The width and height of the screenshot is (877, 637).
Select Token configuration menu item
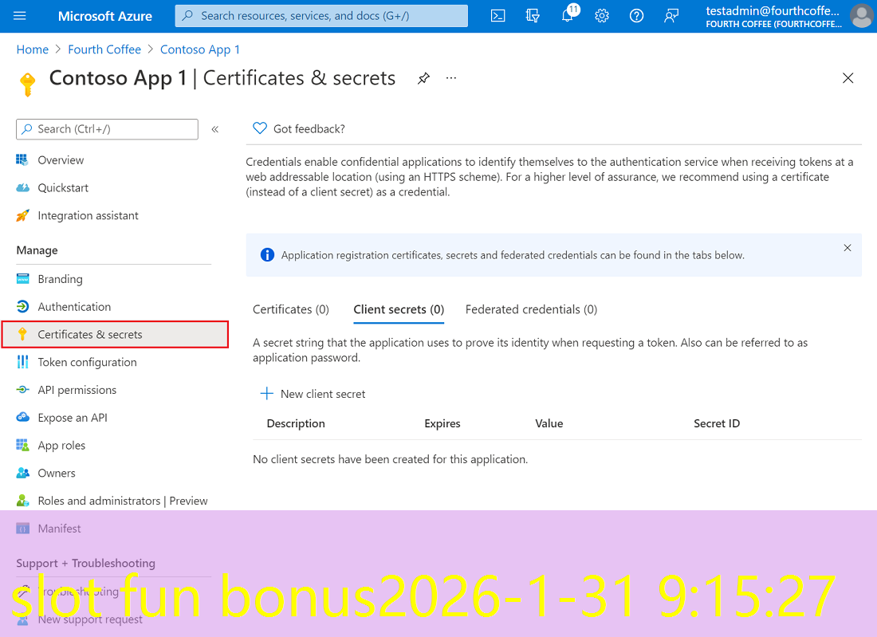(87, 362)
